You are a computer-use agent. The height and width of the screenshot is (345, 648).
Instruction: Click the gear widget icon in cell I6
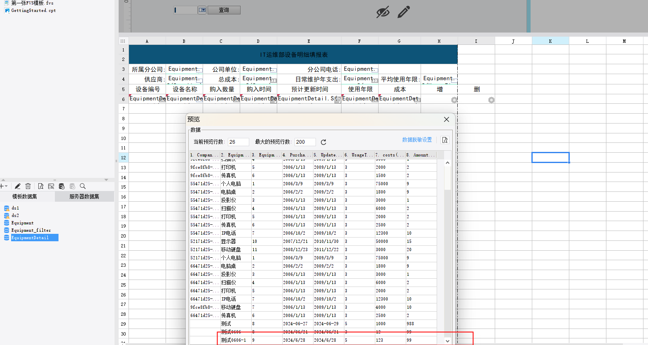coord(491,100)
